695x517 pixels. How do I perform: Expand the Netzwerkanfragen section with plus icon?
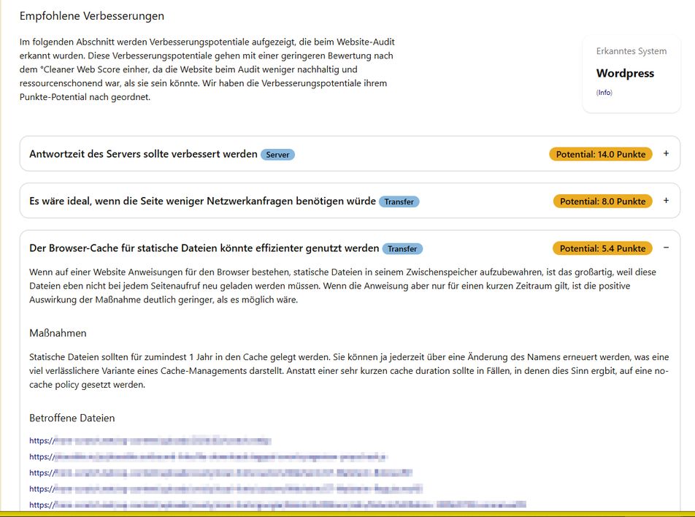pyautogui.click(x=666, y=200)
